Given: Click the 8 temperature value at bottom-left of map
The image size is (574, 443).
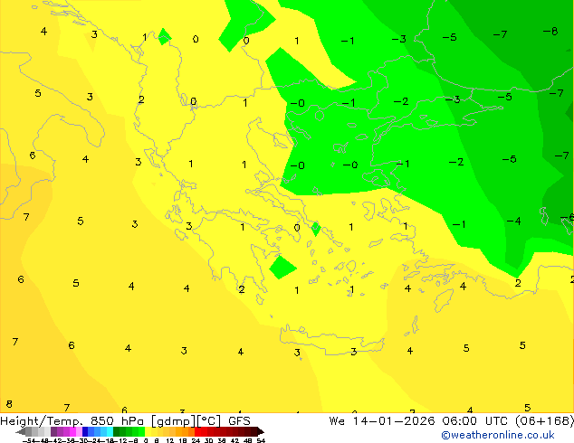Looking at the screenshot, I should 9,404.
